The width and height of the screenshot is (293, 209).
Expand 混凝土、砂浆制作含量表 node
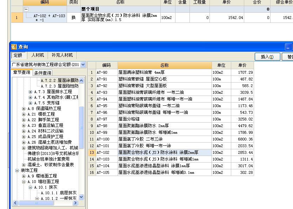24,165
